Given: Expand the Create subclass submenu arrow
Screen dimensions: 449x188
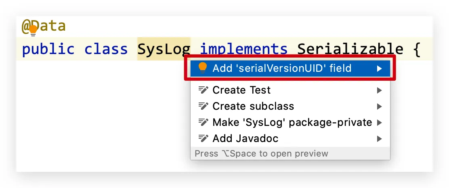Looking at the screenshot, I should click(x=380, y=107).
